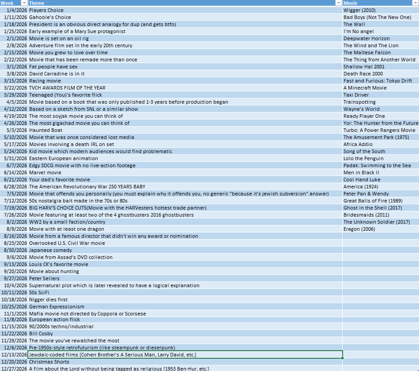Select the 'Movie' header cell
Screen dimensions: 419x371
point(381,3)
